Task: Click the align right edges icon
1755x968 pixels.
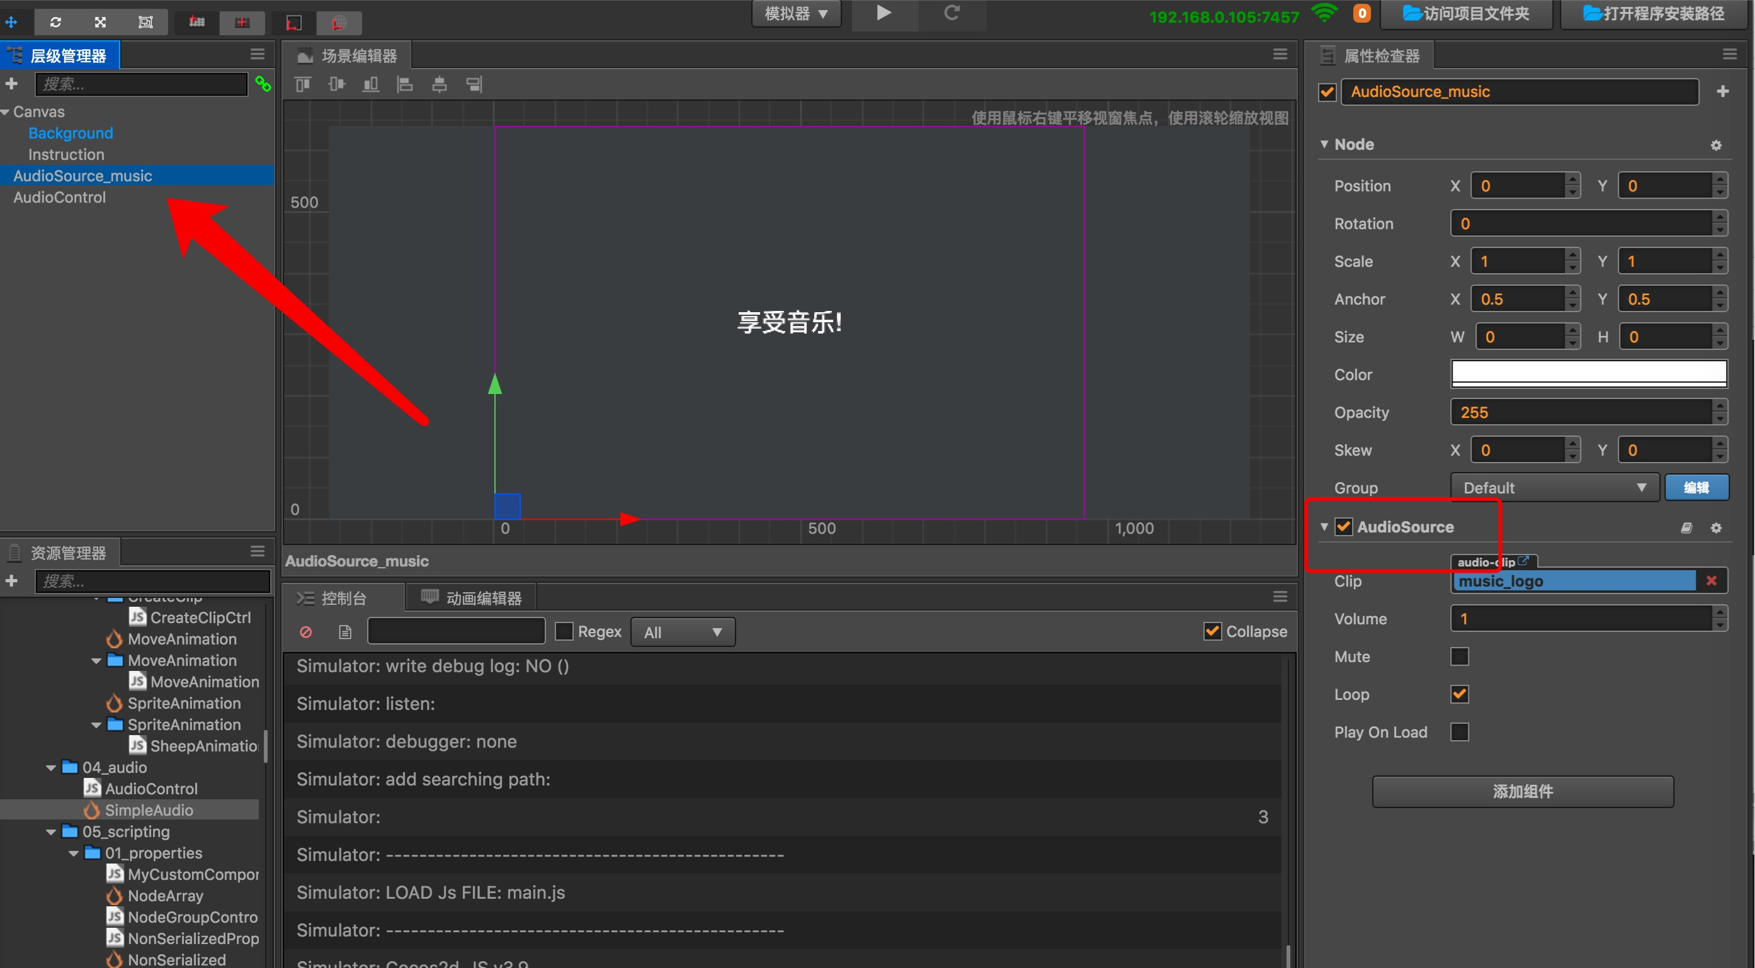Action: [474, 84]
